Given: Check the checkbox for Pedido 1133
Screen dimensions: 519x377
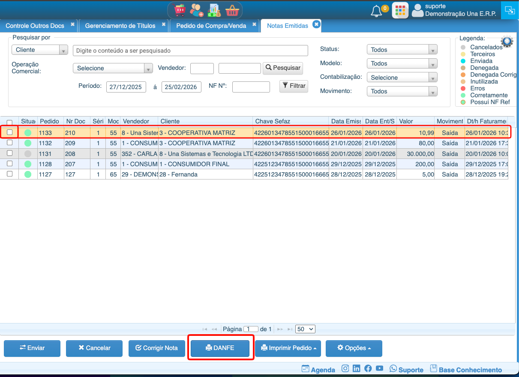Looking at the screenshot, I should pos(10,132).
